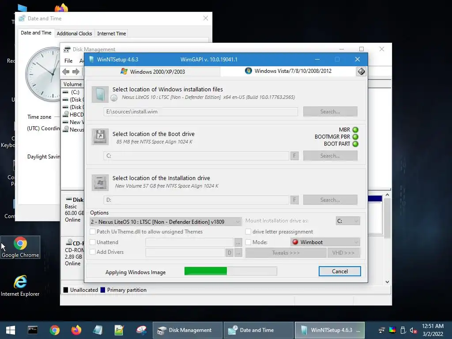Image resolution: width=452 pixels, height=339 pixels.
Task: Click Search for Boot drive
Action: 330,156
